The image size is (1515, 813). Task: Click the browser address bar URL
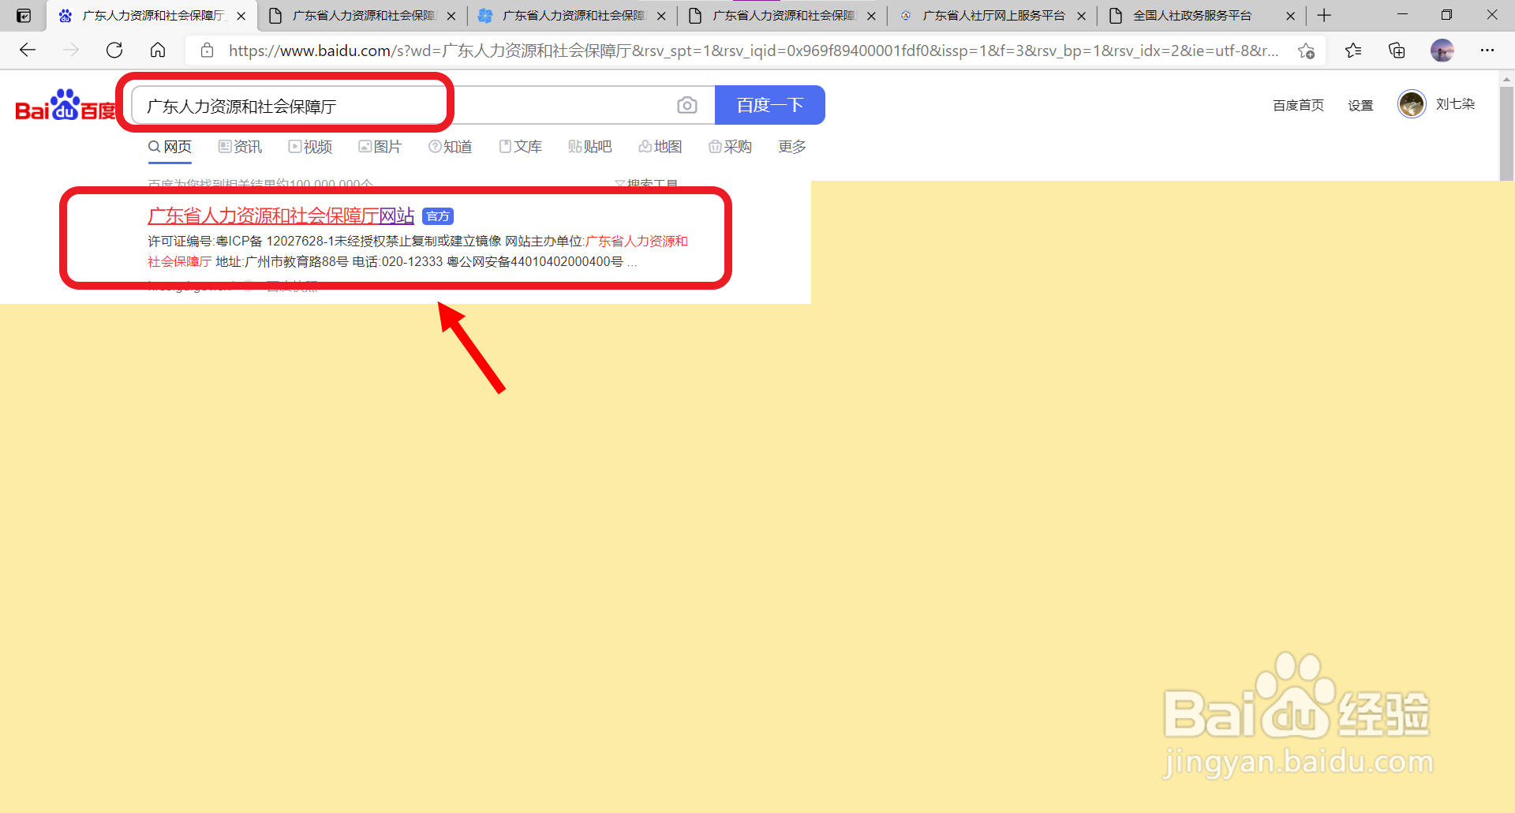(754, 51)
